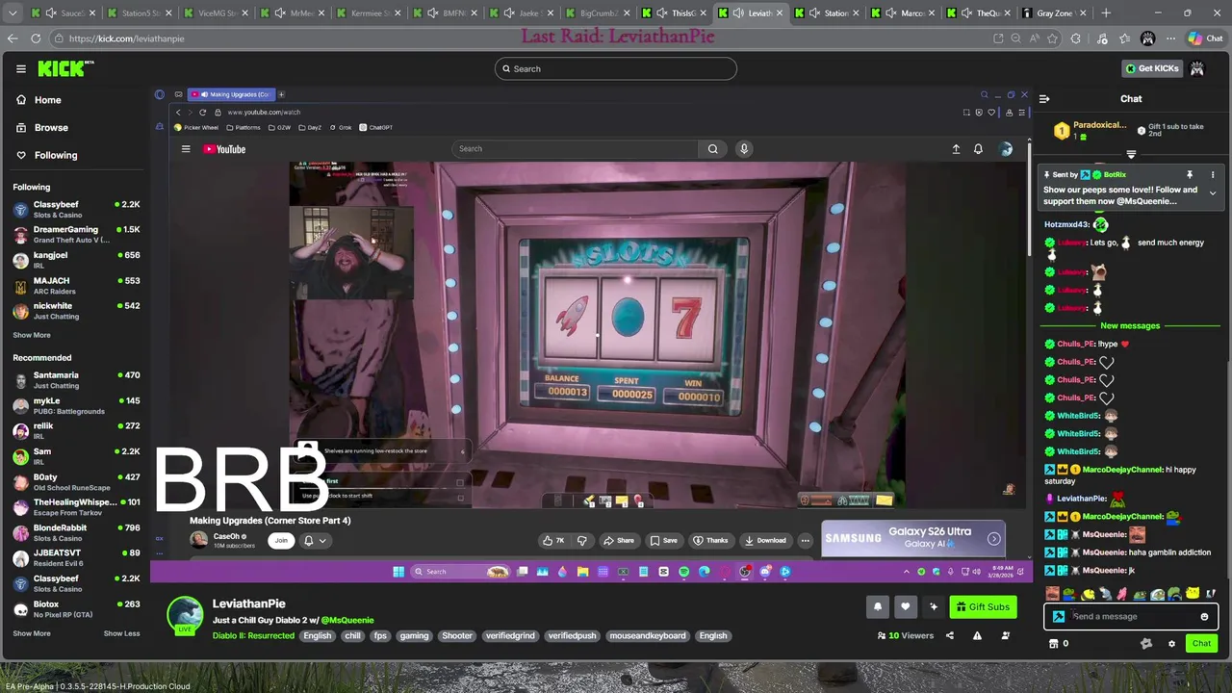Open TheHealingWhisper recommended channel
1232x693 pixels.
[75, 506]
